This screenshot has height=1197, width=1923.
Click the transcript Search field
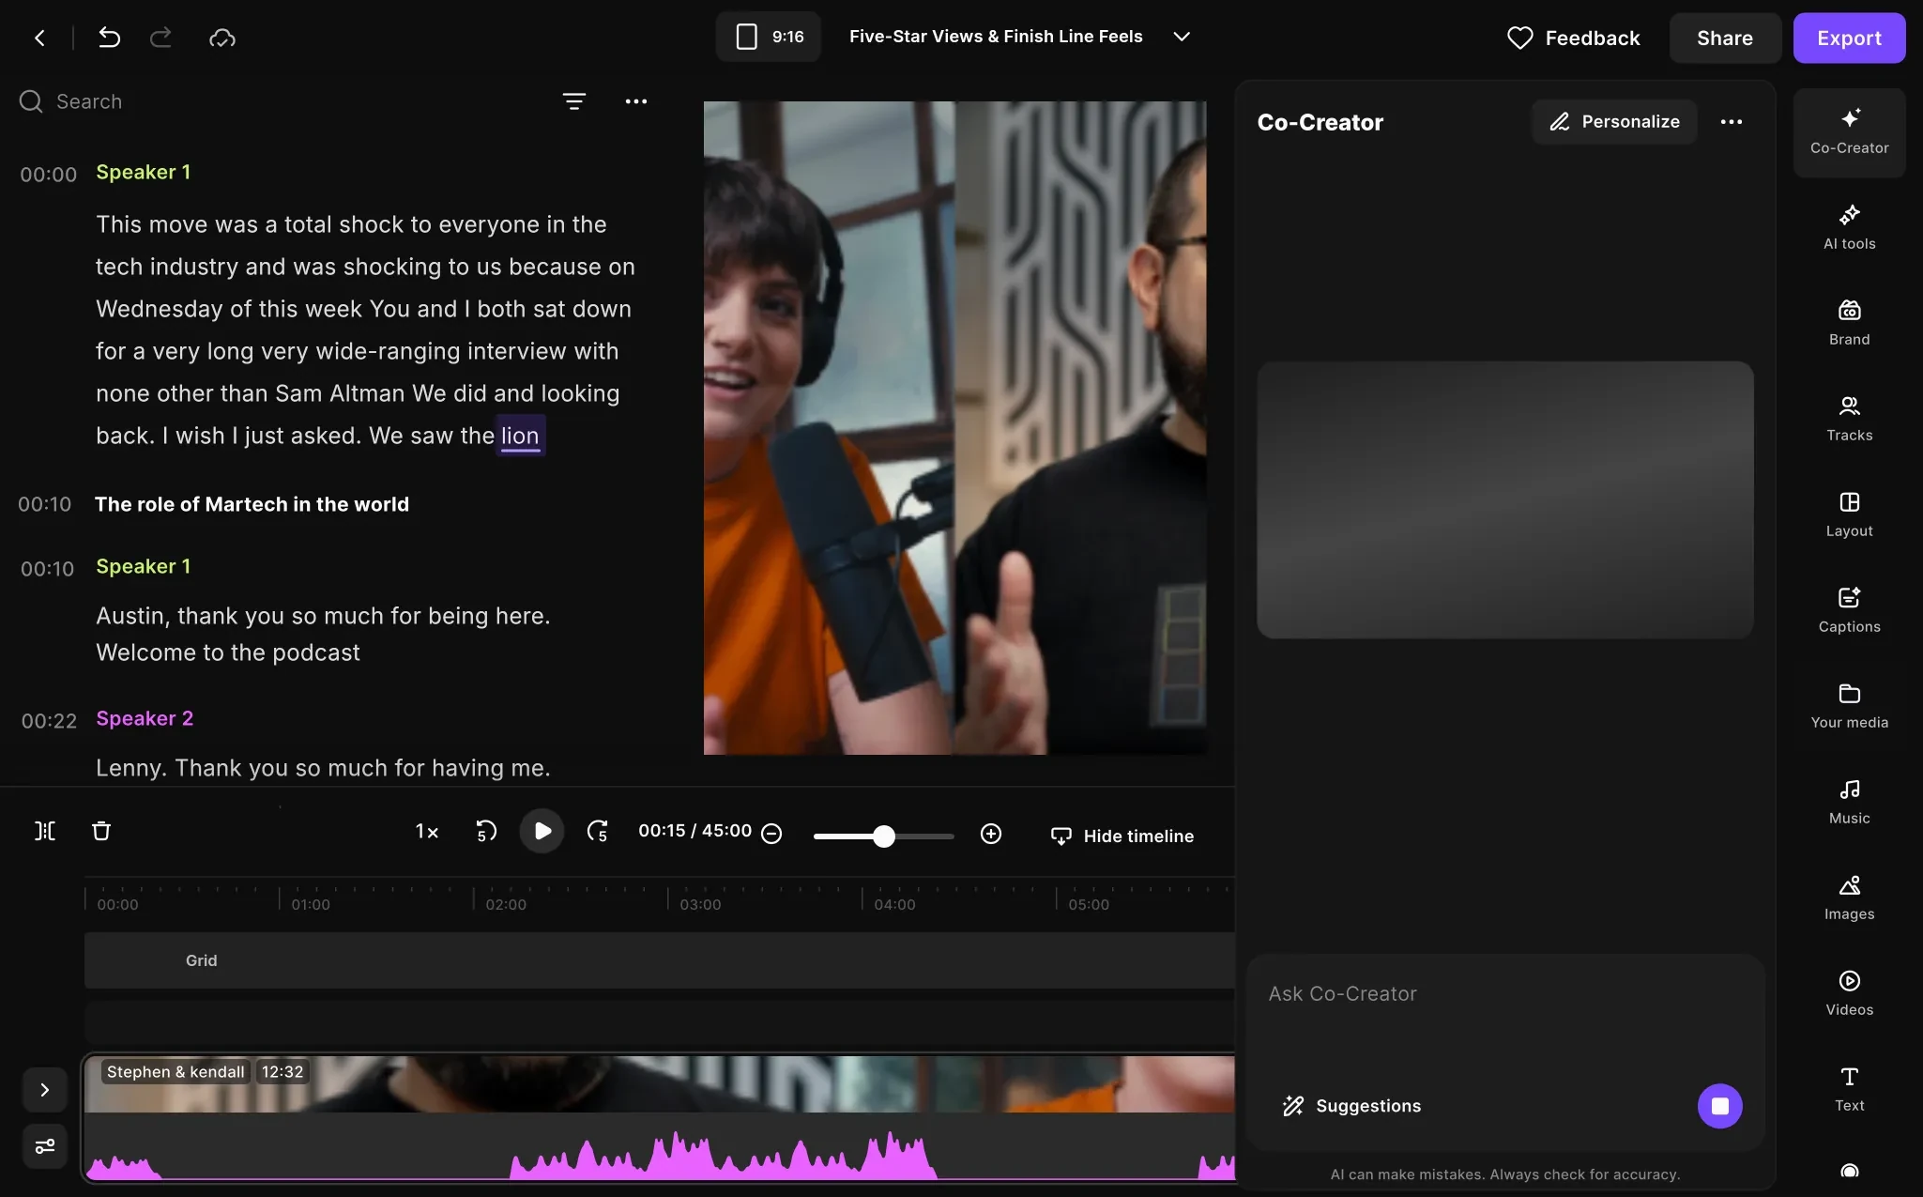pos(282,101)
